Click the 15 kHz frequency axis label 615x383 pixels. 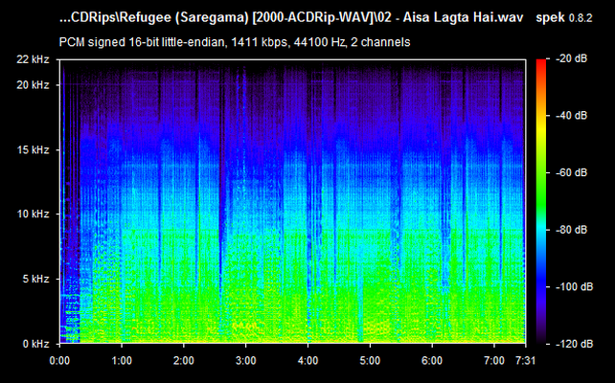pos(33,149)
